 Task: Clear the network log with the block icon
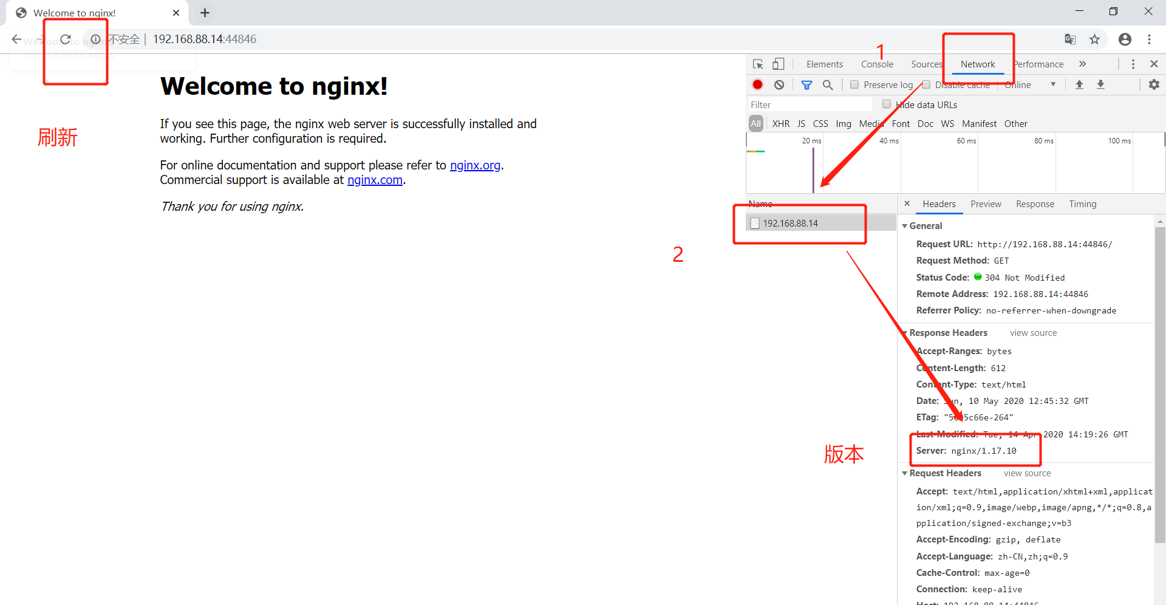(779, 84)
